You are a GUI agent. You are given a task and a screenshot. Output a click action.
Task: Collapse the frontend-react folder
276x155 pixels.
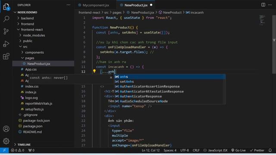[x=43, y=30]
